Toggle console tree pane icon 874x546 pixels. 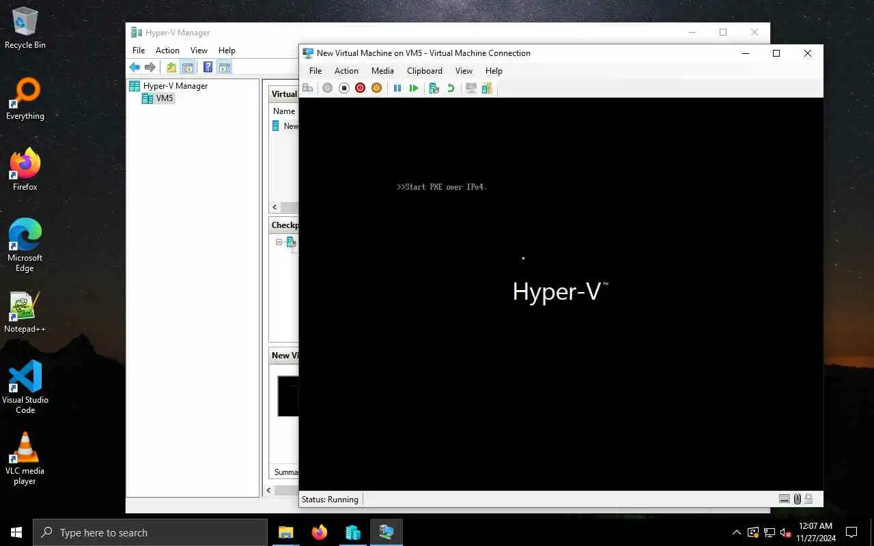point(187,67)
